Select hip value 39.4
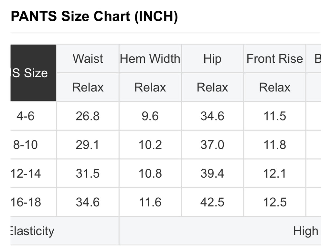Screen dimensions: 331x252 pyautogui.click(x=212, y=173)
